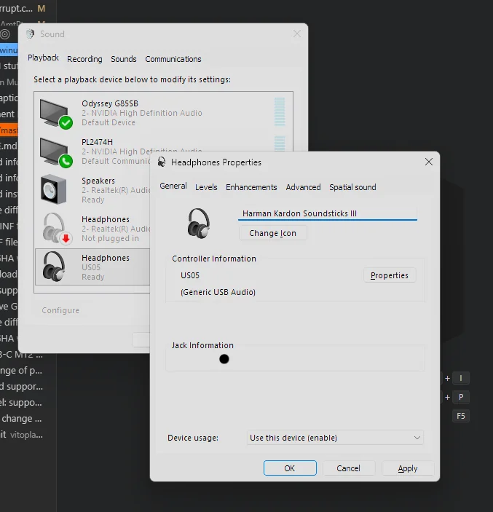The width and height of the screenshot is (493, 512).
Task: Click the Odyssey G85SB volume level meter
Action: coord(280,111)
